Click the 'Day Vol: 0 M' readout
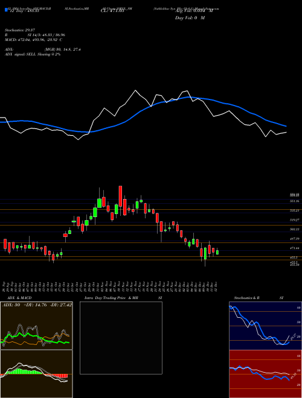 (190, 18)
